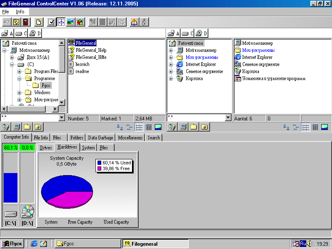Click the Ru language indicator in tray
Screen dimensions: 332x249
(303, 244)
